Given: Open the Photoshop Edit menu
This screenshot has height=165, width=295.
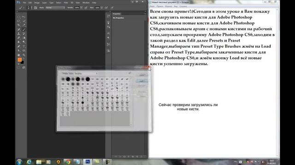Looking at the screenshot, I should click(30, 3).
